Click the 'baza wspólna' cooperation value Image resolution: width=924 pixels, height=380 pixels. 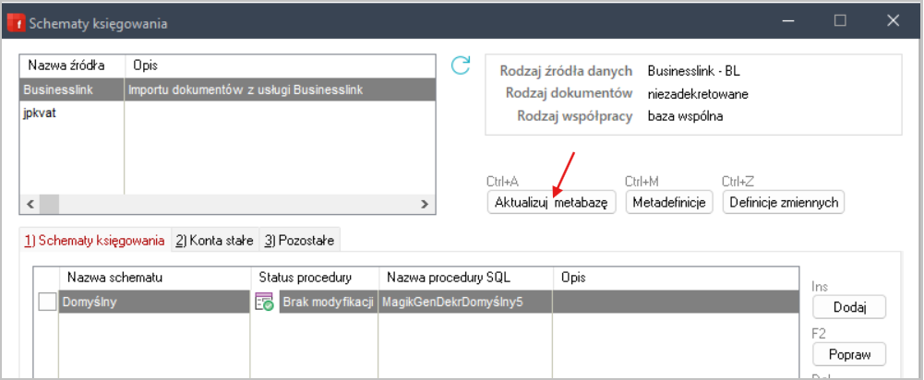click(x=685, y=116)
